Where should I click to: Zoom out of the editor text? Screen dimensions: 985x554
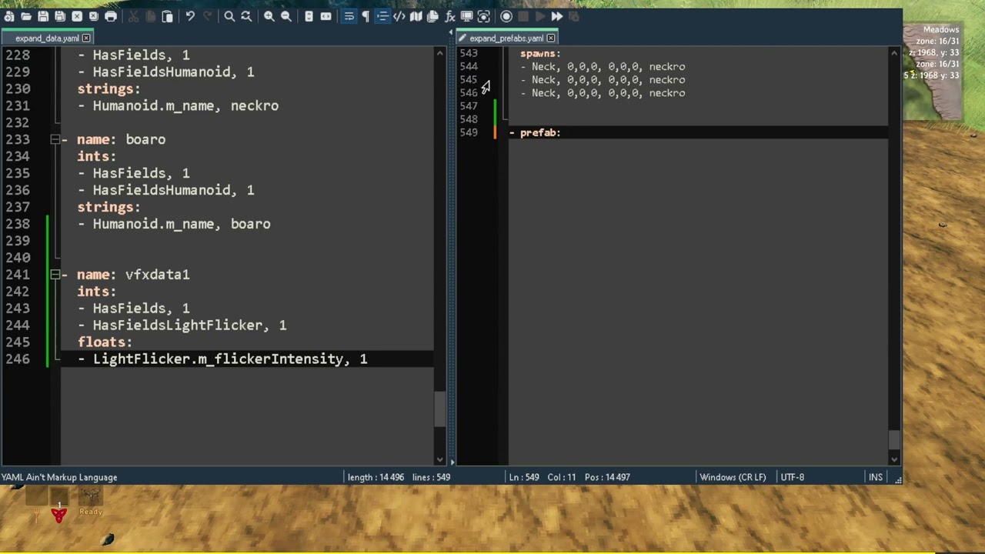pos(285,16)
